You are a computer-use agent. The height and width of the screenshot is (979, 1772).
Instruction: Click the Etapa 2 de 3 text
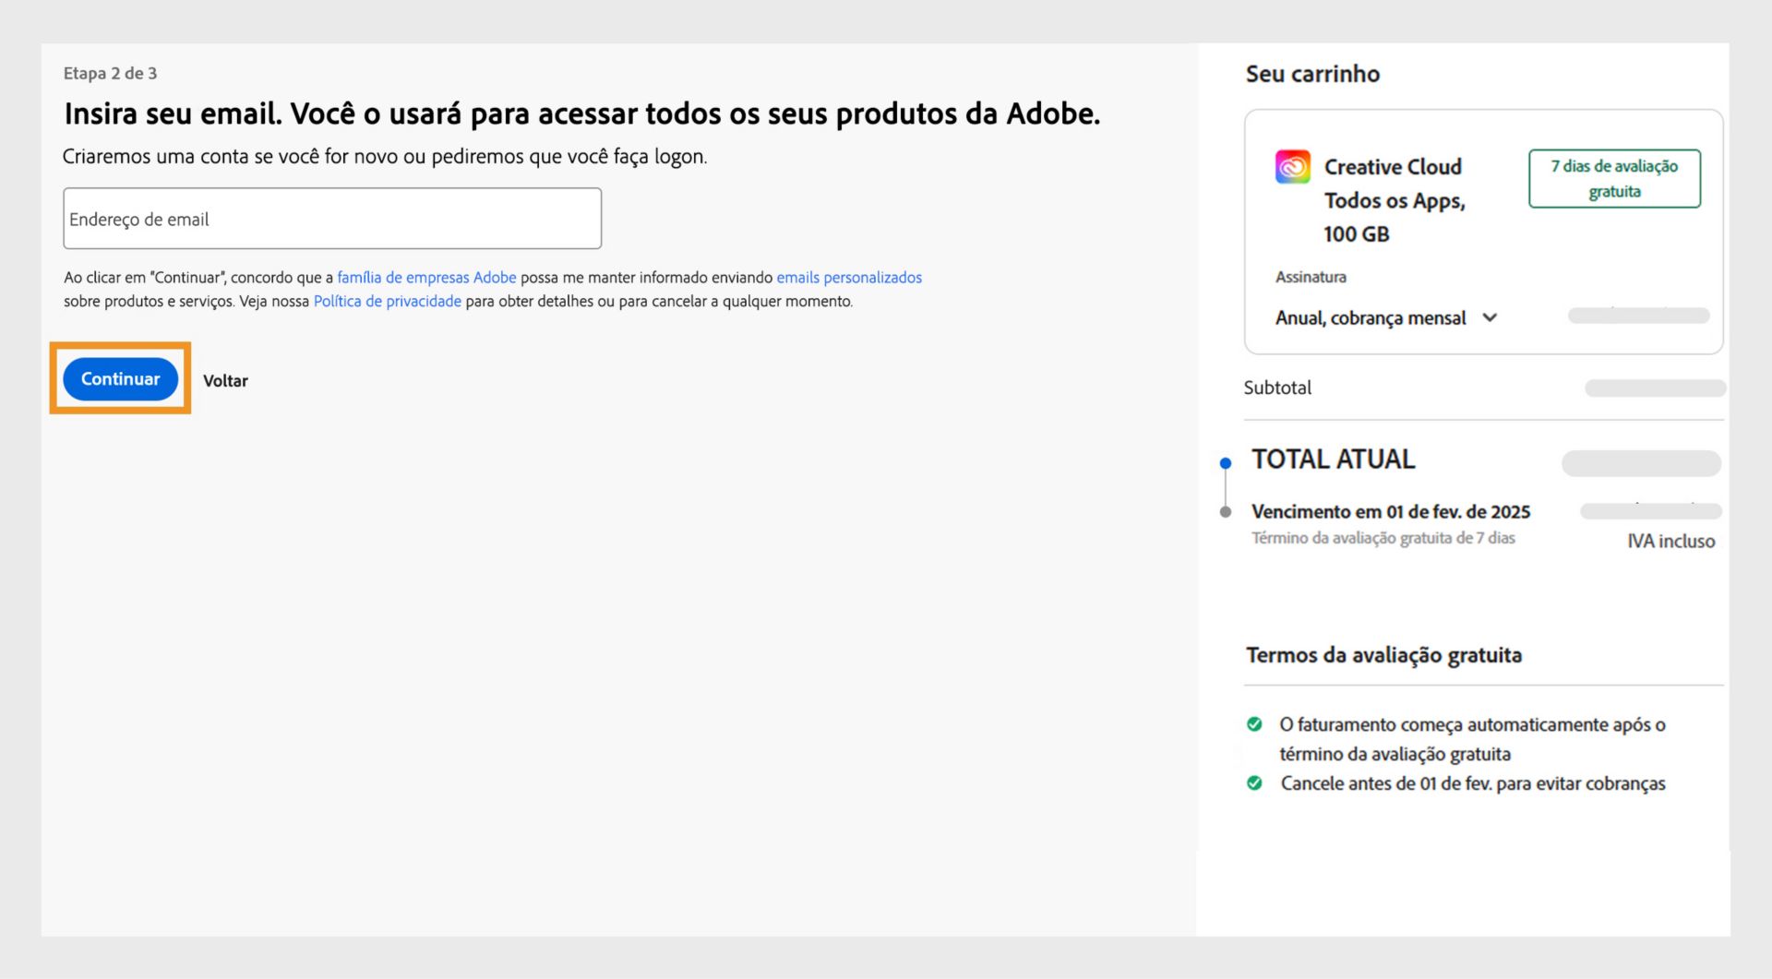[x=110, y=74]
